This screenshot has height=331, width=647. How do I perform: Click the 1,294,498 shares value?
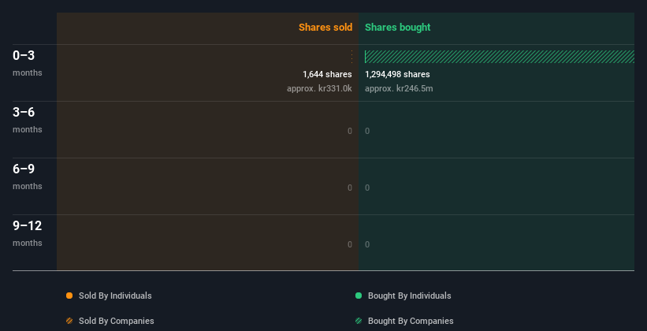click(397, 74)
